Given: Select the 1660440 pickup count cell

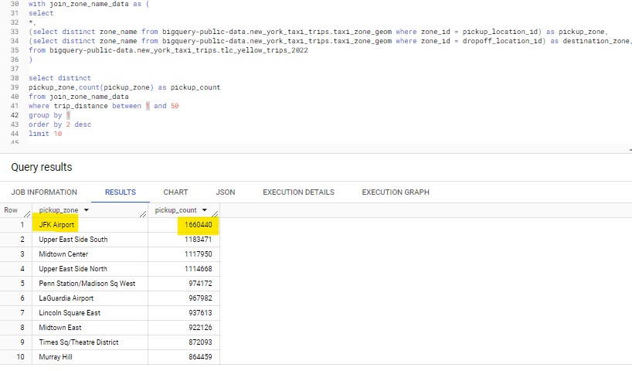Looking at the screenshot, I should (x=198, y=225).
